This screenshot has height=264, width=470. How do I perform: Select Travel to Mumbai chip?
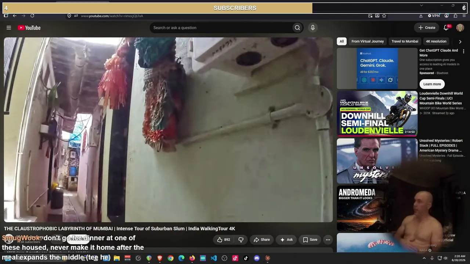coord(405,41)
